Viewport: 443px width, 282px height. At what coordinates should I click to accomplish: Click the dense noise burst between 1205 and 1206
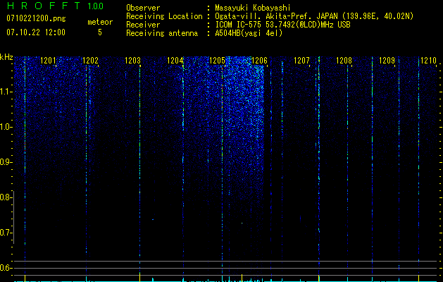click(244, 113)
